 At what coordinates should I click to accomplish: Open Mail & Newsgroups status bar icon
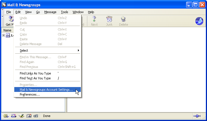14,116
